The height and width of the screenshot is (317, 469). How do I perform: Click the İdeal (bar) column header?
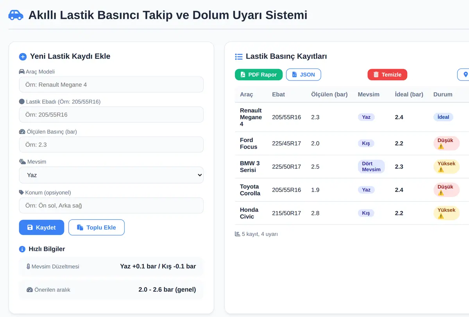409,94
